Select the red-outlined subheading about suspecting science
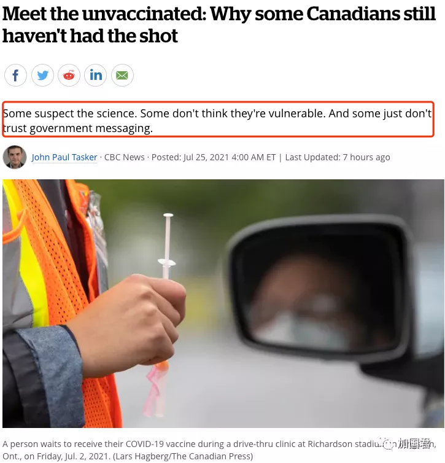The height and width of the screenshot is (463, 445). click(x=218, y=120)
